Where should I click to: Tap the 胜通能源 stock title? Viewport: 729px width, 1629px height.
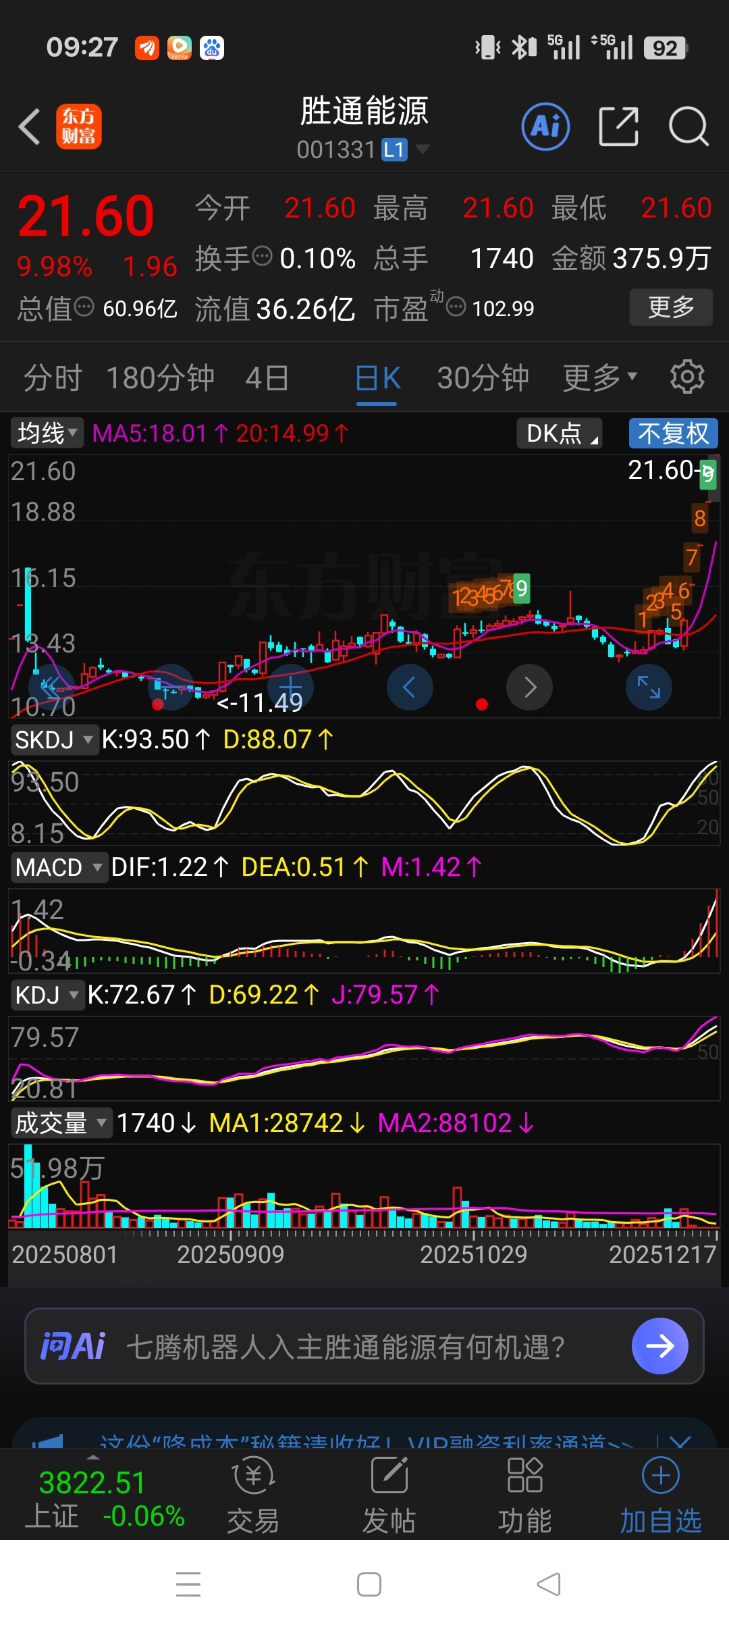click(364, 111)
